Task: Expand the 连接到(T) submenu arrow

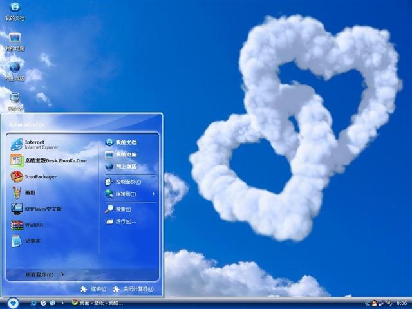Action: [154, 194]
